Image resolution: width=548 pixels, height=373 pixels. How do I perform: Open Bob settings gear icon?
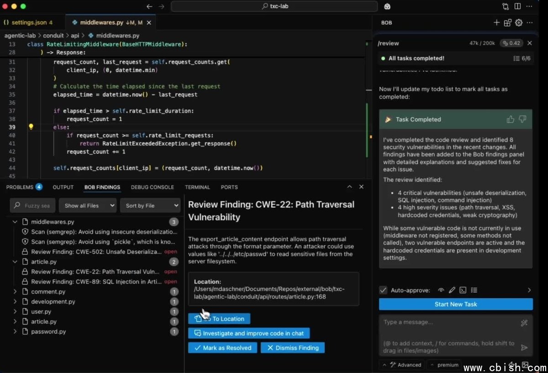point(518,22)
